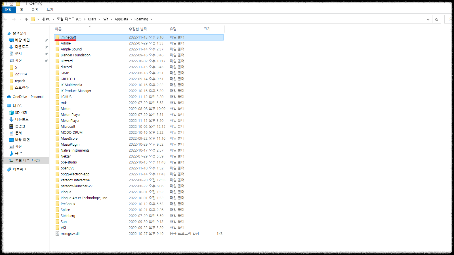This screenshot has width=454, height=255.
Task: Click the quick access 다운로드 arrow icon
Action: point(11,47)
